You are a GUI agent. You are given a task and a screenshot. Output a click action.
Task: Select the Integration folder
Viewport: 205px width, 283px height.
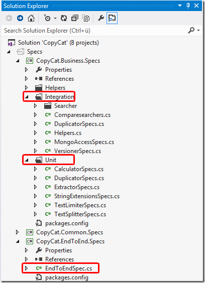click(59, 97)
